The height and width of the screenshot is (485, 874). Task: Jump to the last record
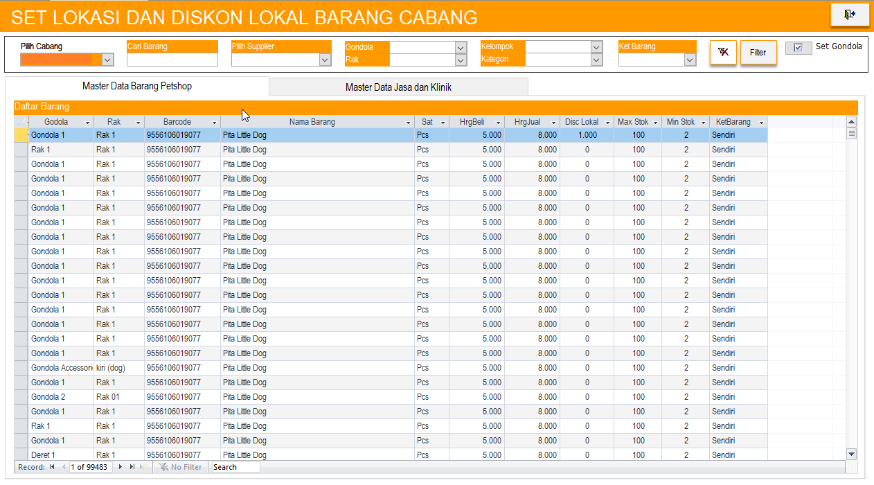click(x=132, y=468)
